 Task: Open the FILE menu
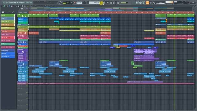pyautogui.click(x=4, y=3)
